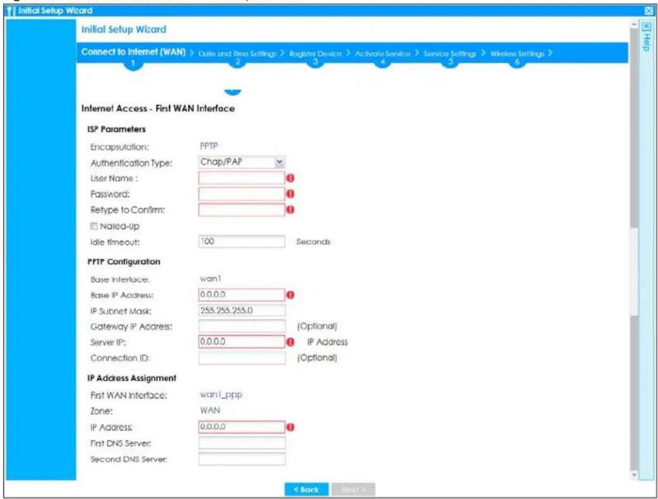Click the wan1_ppp interface value

coord(221,394)
